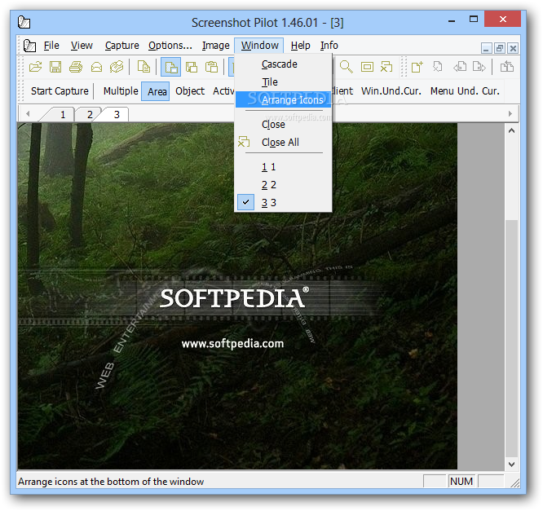Click the next page arrow icon
The image size is (543, 511).
479,67
